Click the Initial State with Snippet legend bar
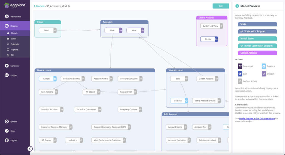This screenshot has height=155, width=285. coord(257,46)
